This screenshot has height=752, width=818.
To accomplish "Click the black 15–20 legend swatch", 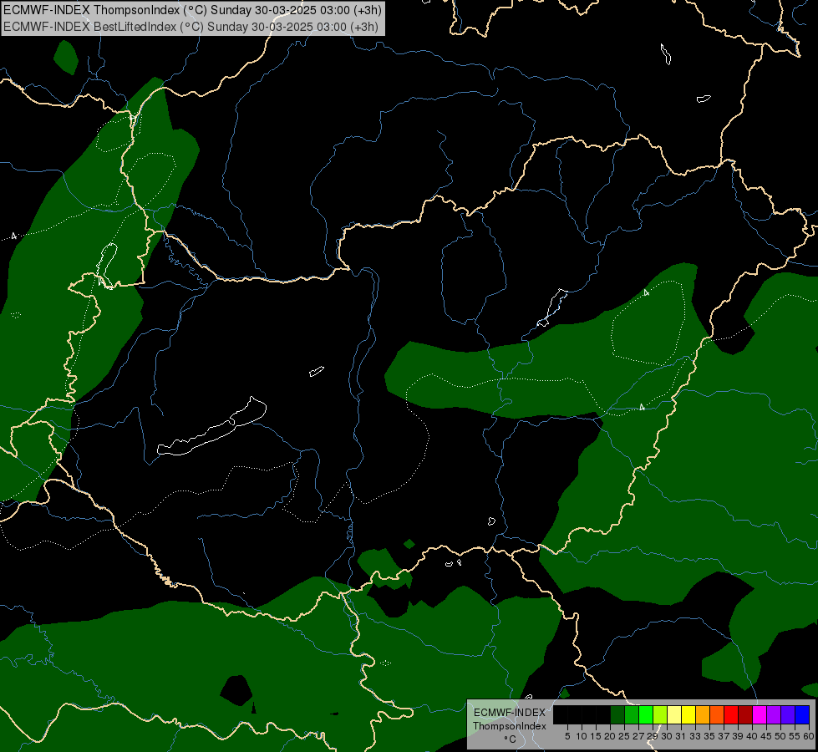I will pyautogui.click(x=603, y=714).
